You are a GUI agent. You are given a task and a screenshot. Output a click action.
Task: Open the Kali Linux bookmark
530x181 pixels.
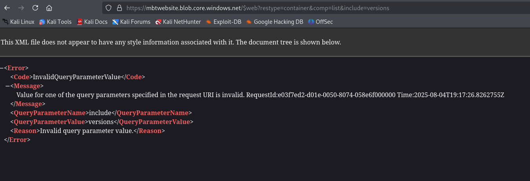point(18,22)
